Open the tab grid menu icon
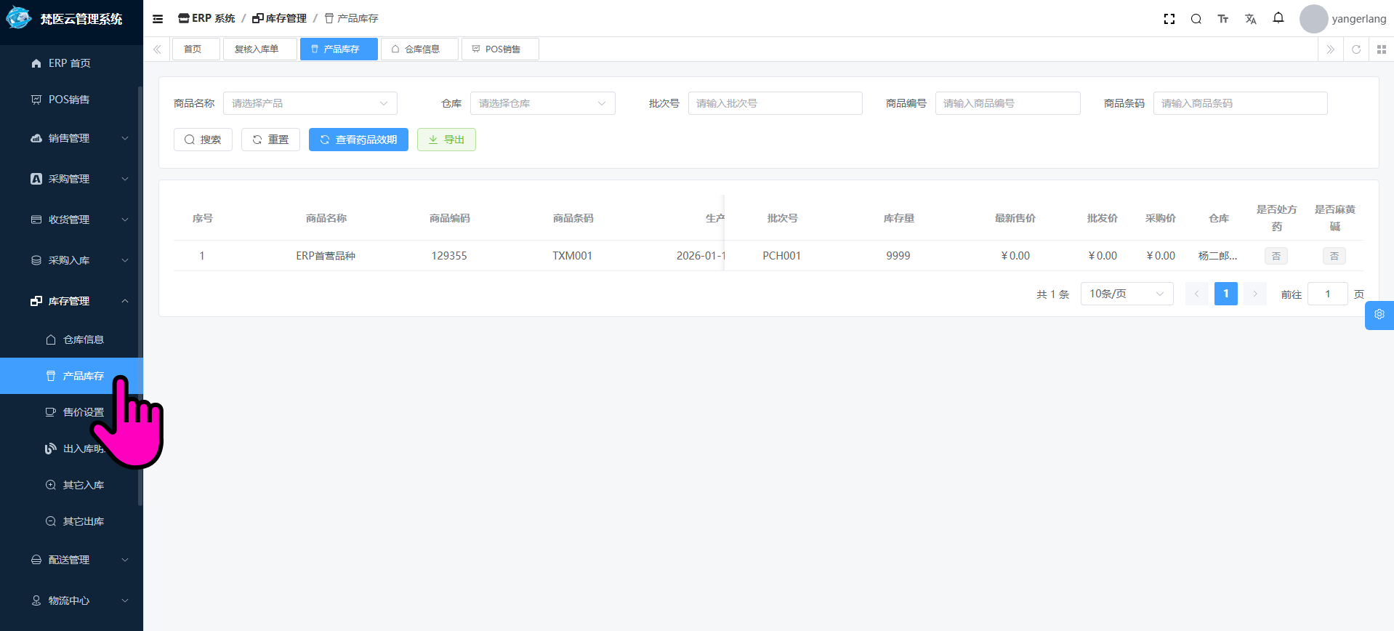 tap(1381, 49)
